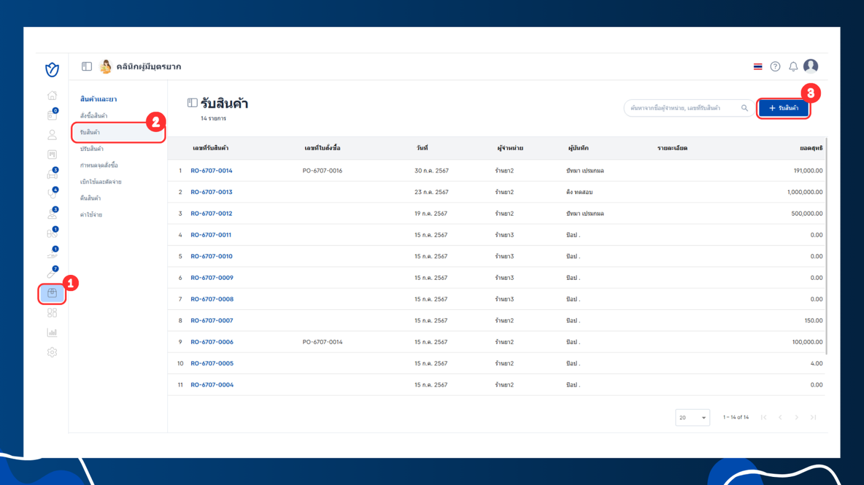The image size is (864, 485).
Task: Click the ผู้จำหน่าย column header
Action: coord(510,149)
